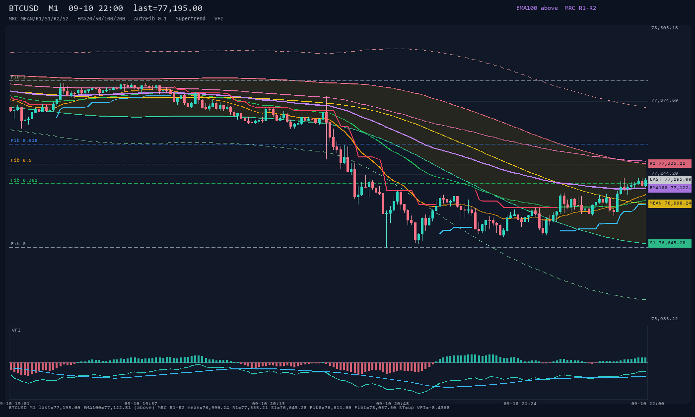
Task: Click the VFI label in the lower panel
Action: point(16,330)
